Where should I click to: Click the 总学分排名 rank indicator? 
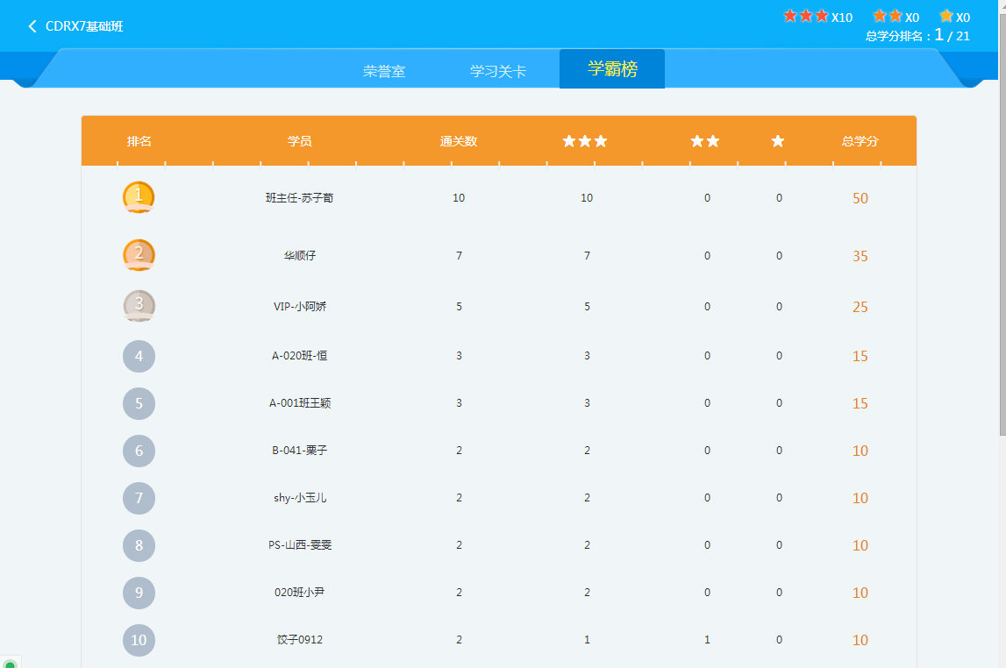click(917, 36)
